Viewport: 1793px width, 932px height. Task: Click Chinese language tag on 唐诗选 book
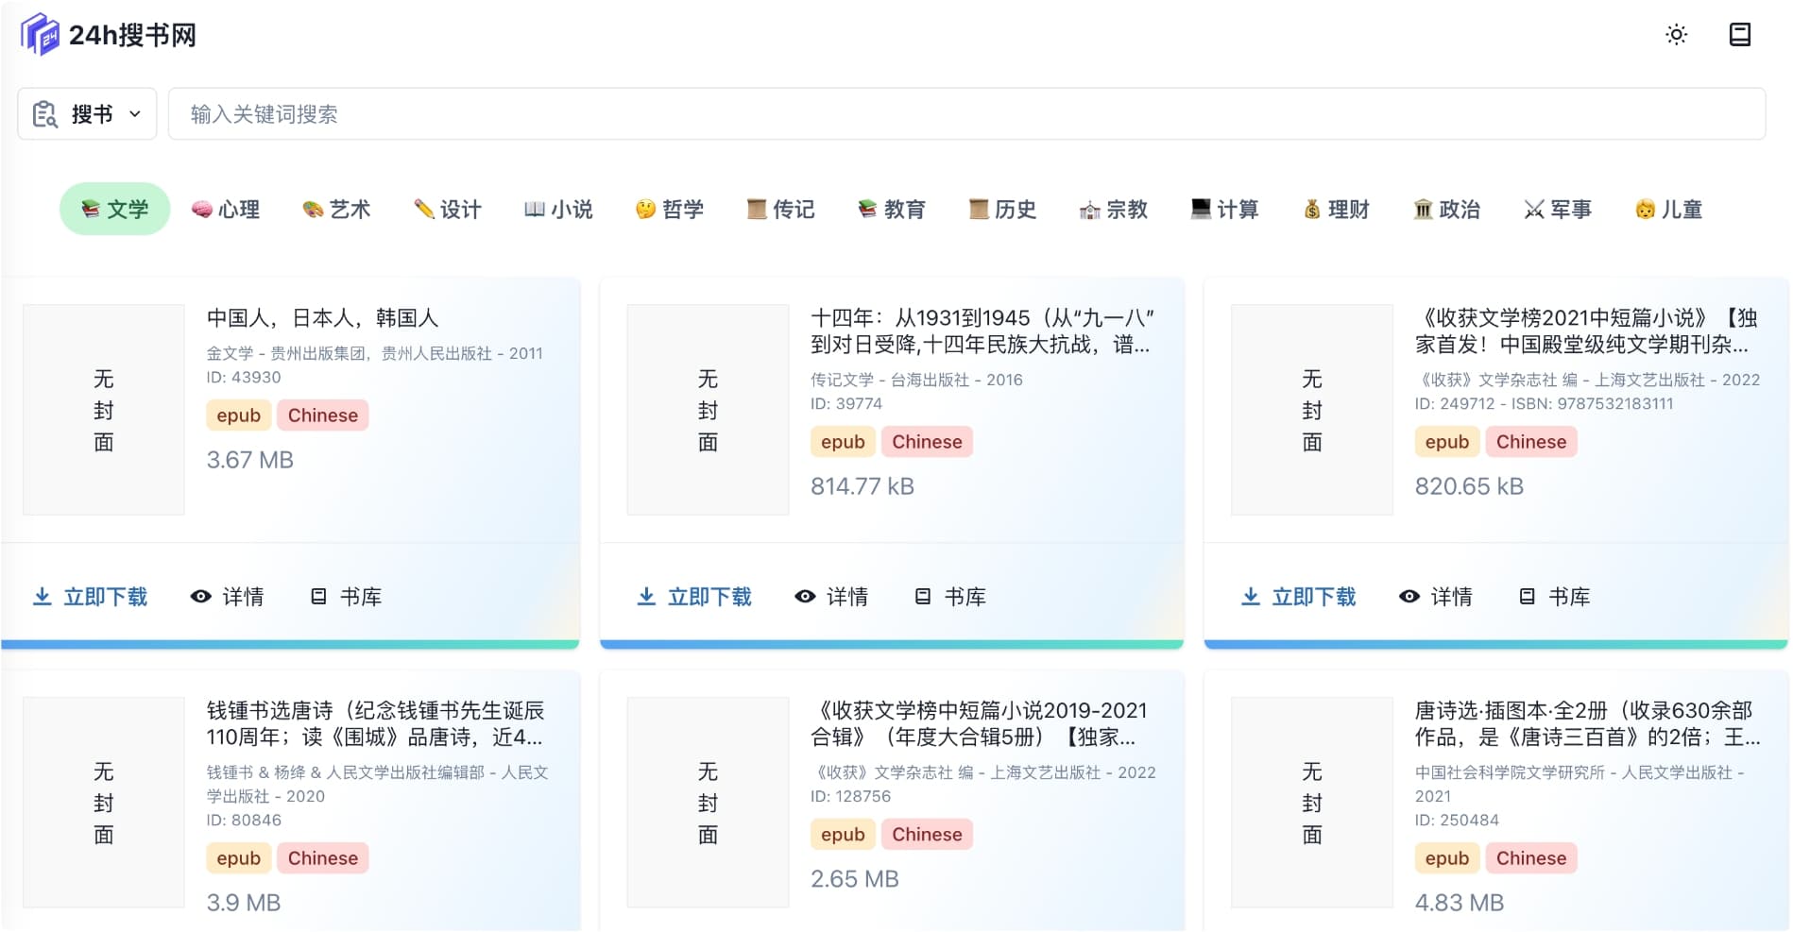(x=1530, y=858)
